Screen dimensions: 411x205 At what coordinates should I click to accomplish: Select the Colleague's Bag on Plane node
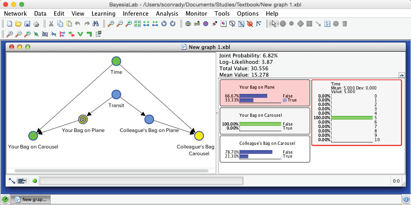149,120
